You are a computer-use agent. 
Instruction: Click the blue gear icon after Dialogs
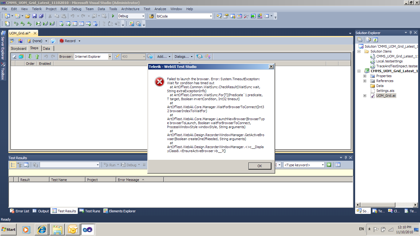point(200,57)
